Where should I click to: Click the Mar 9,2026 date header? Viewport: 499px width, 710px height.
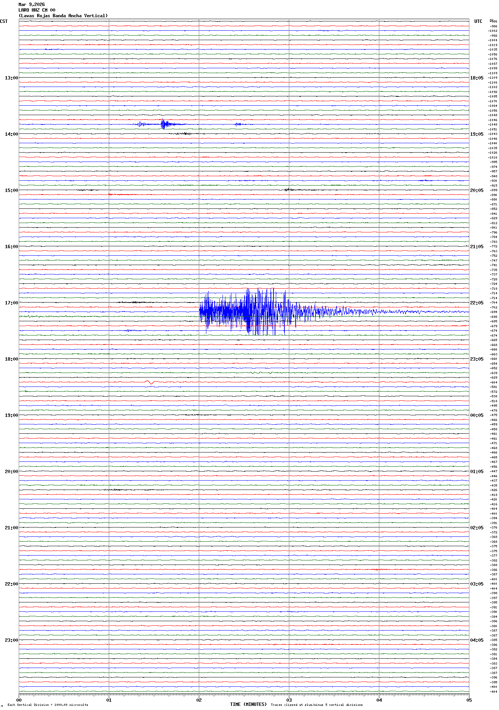point(32,4)
